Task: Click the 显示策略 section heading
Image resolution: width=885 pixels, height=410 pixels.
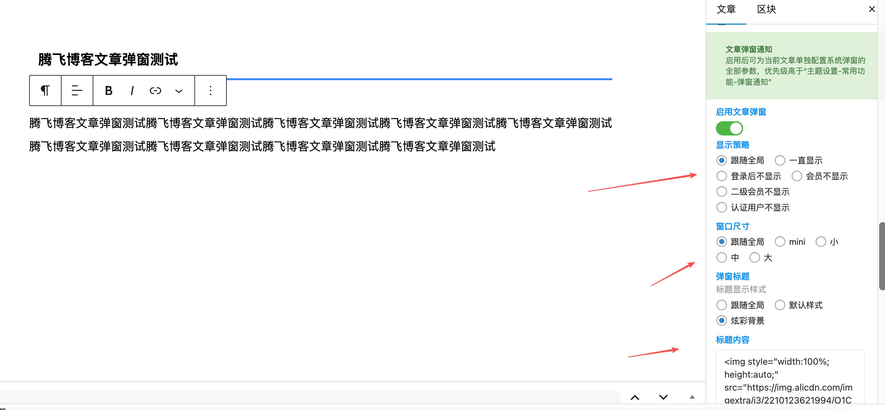Action: tap(733, 145)
